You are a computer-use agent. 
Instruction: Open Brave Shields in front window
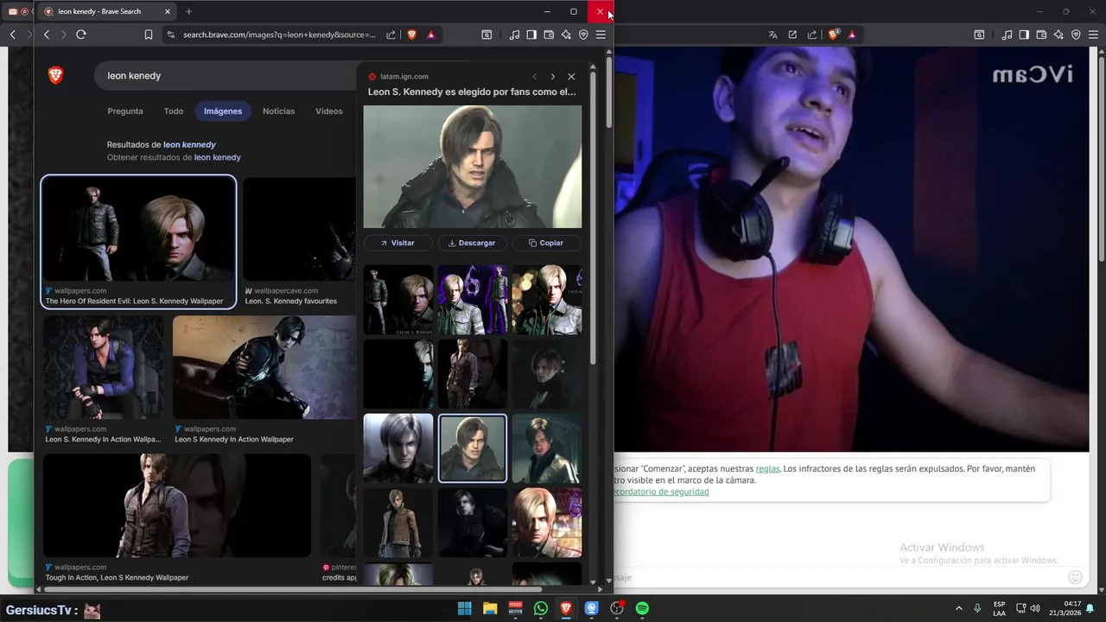pyautogui.click(x=411, y=35)
